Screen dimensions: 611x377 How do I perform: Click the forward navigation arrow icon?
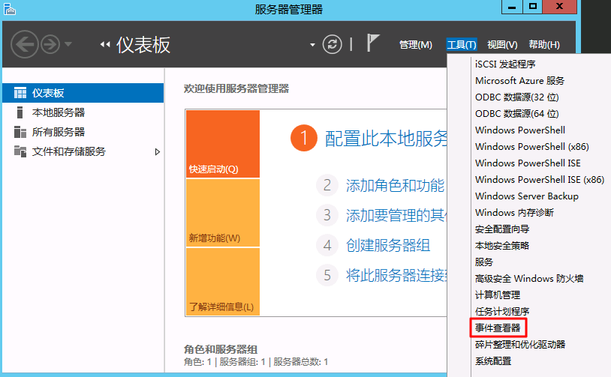click(50, 44)
